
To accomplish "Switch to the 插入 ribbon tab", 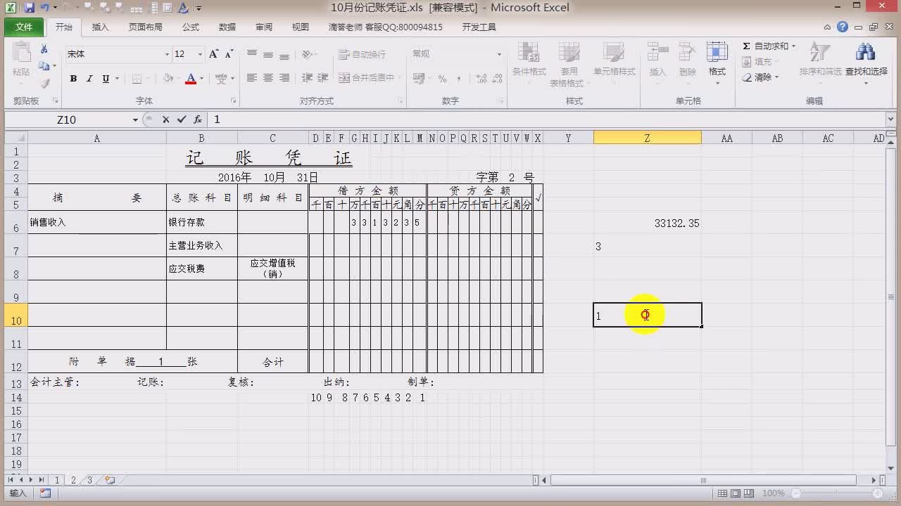I will (x=101, y=27).
